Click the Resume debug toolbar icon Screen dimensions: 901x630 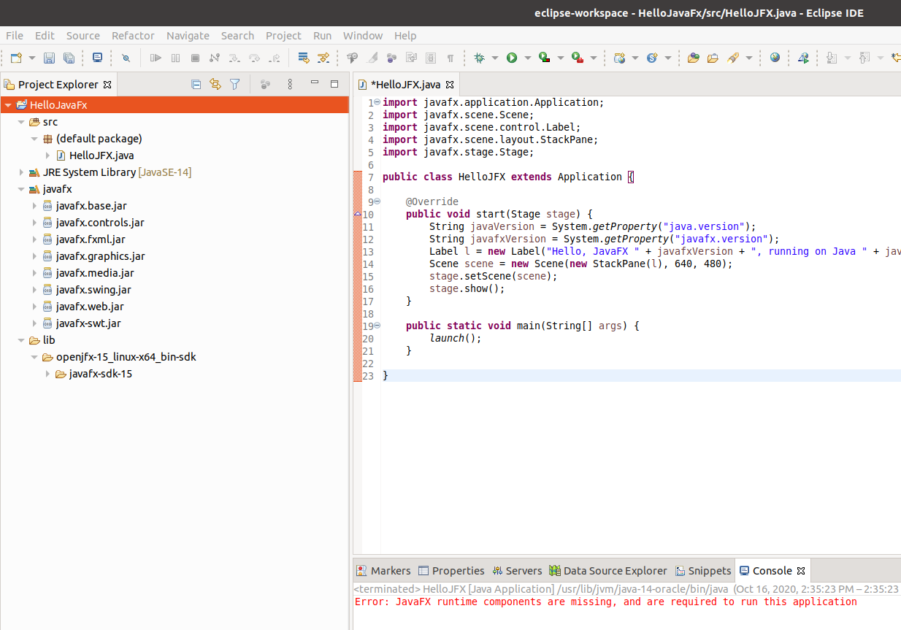[x=155, y=58]
